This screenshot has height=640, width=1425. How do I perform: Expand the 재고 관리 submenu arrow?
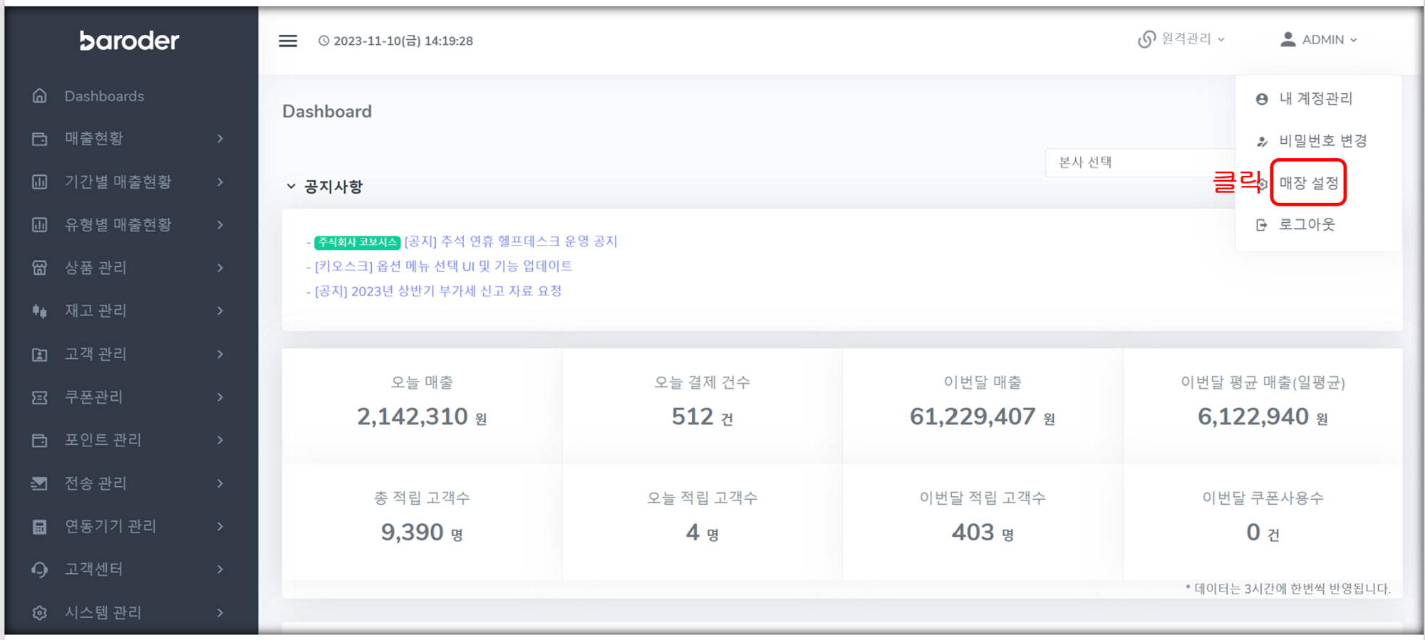tap(220, 311)
